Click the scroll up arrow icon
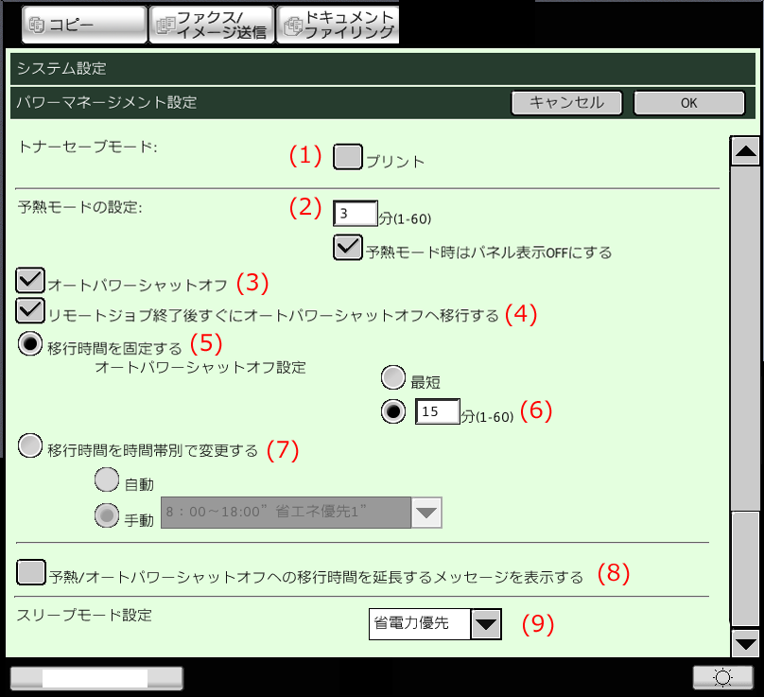 point(746,151)
